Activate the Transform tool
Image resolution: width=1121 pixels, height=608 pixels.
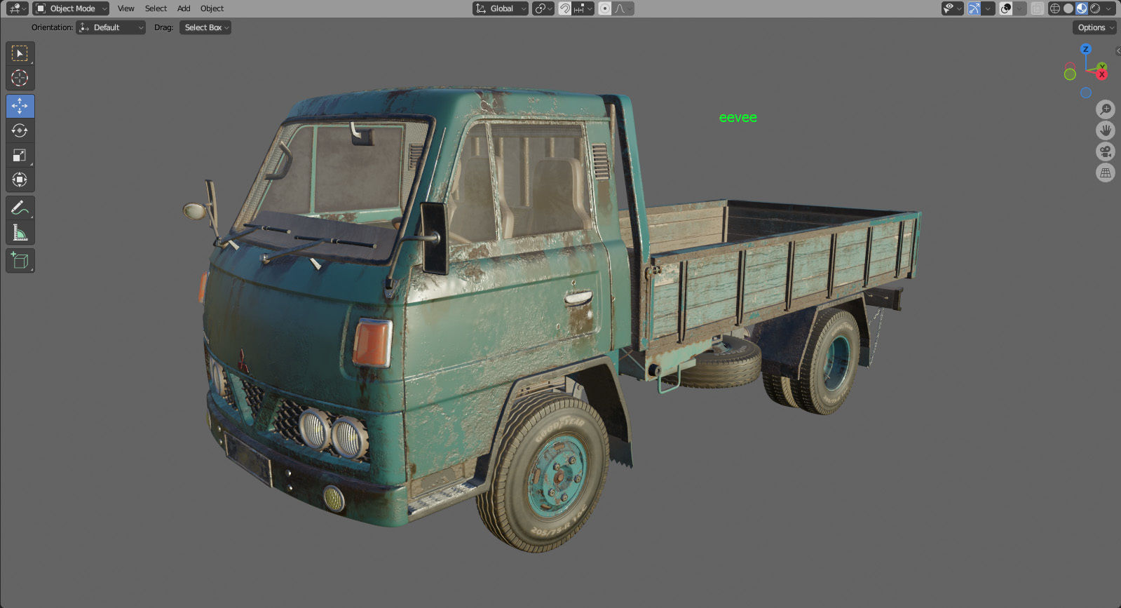point(20,180)
